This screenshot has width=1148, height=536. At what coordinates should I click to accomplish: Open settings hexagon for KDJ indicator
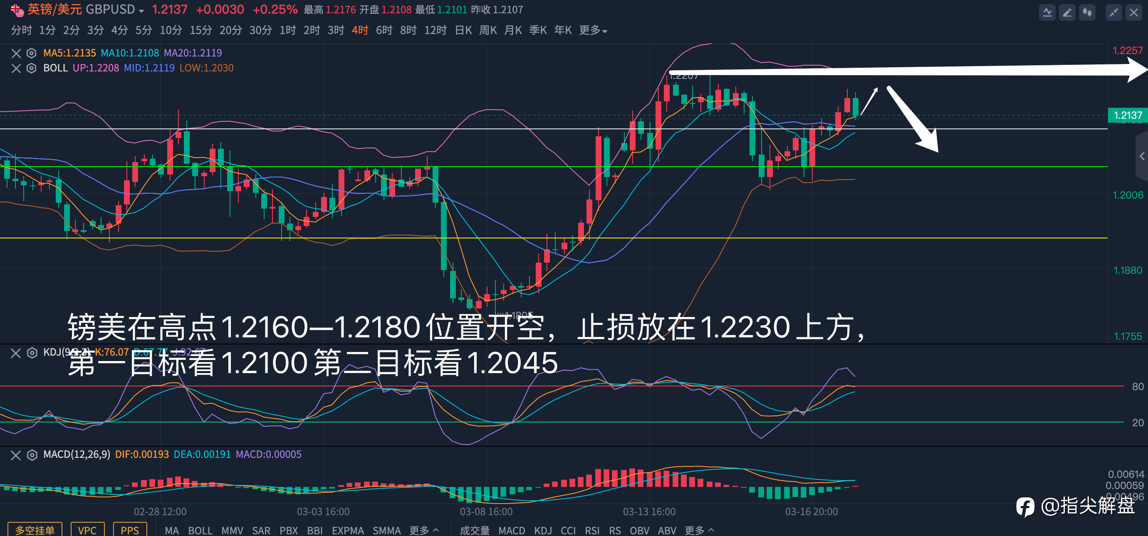click(32, 353)
